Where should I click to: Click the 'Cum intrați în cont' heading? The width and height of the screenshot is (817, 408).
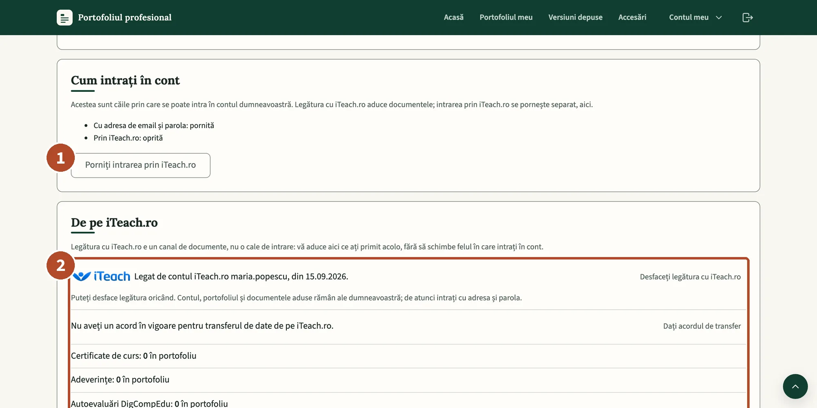click(125, 81)
